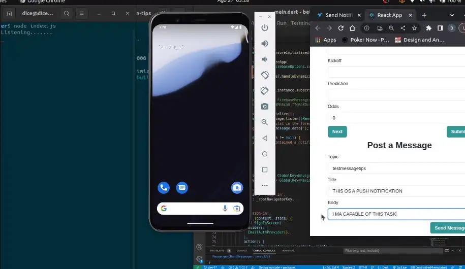Open the Phone app on Android home screen

pos(163,188)
